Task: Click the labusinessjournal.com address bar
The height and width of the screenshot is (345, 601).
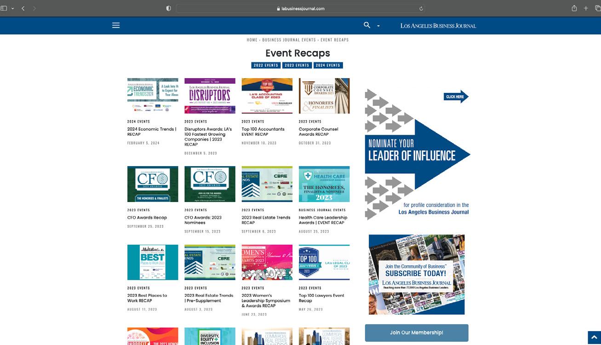Action: 300,8
